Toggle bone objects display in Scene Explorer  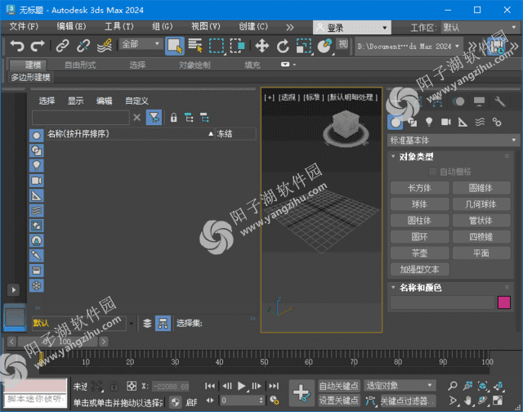[36, 256]
